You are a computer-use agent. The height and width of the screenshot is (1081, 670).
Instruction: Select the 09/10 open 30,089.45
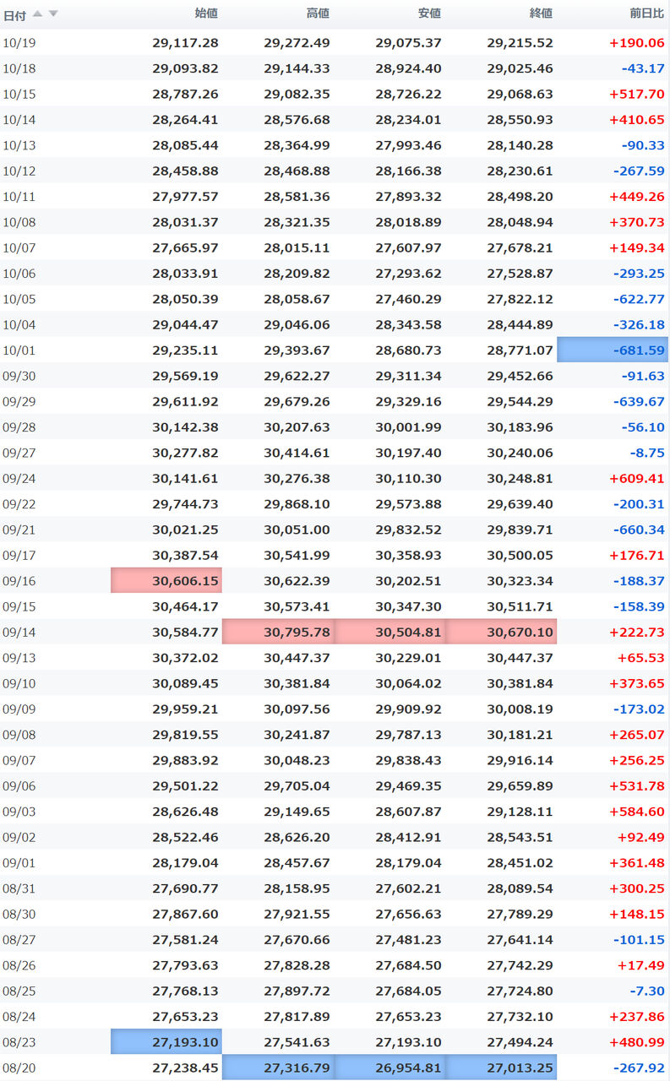coord(185,683)
